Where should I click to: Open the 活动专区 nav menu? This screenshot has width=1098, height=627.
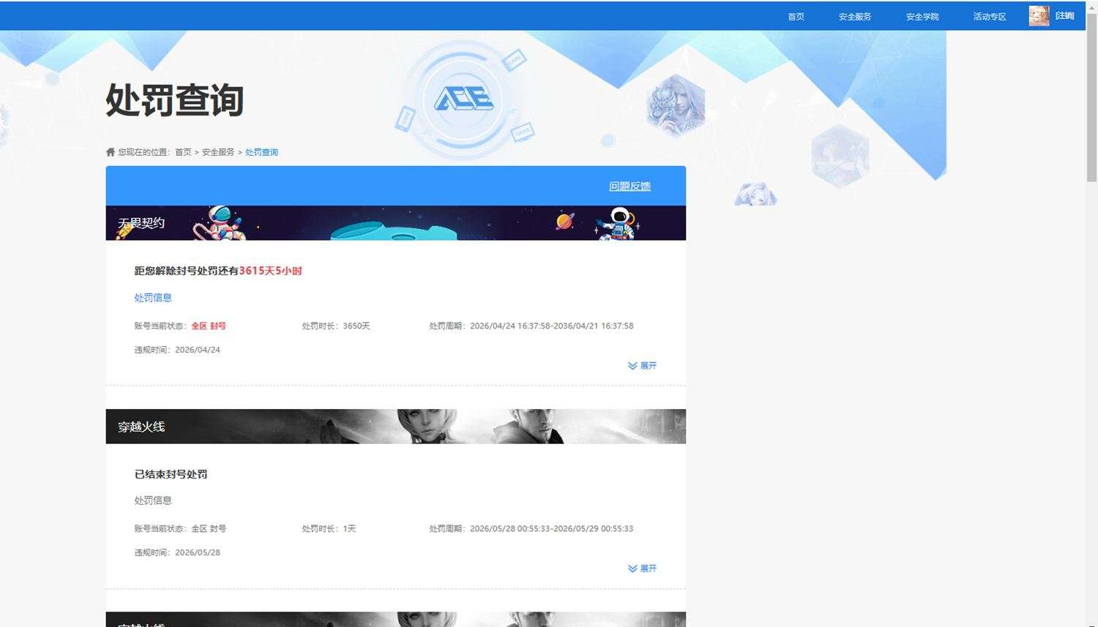[990, 16]
